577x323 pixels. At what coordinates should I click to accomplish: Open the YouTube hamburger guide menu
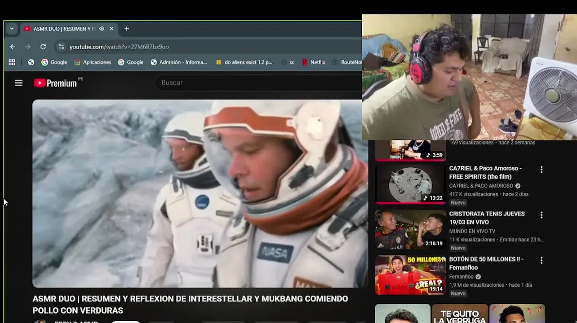pos(18,83)
